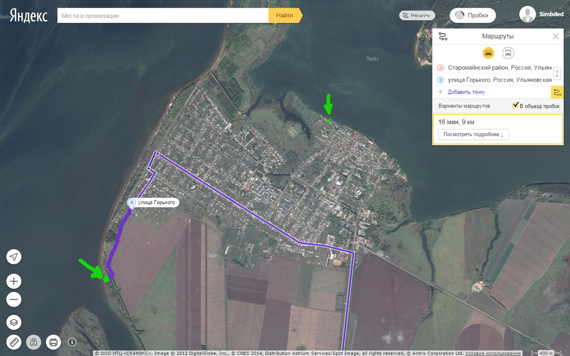This screenshot has width=570, height=356.
Task: Select the 16 мин, 9 км route option
Action: (x=498, y=129)
